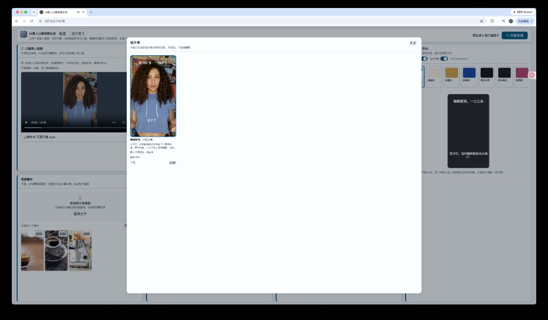Delete the espresso glass material thumbnail
This screenshot has width=548, height=320.
point(39,234)
